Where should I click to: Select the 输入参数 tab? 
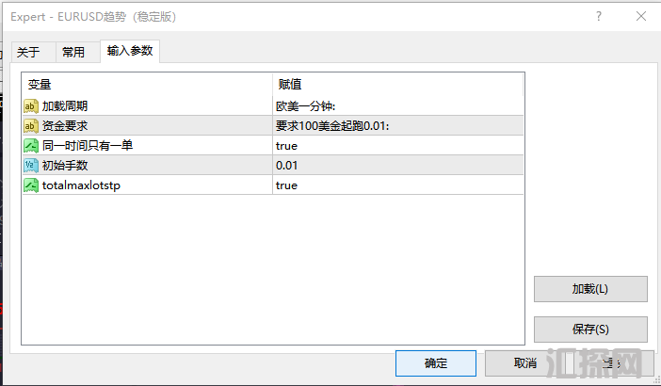[x=130, y=51]
